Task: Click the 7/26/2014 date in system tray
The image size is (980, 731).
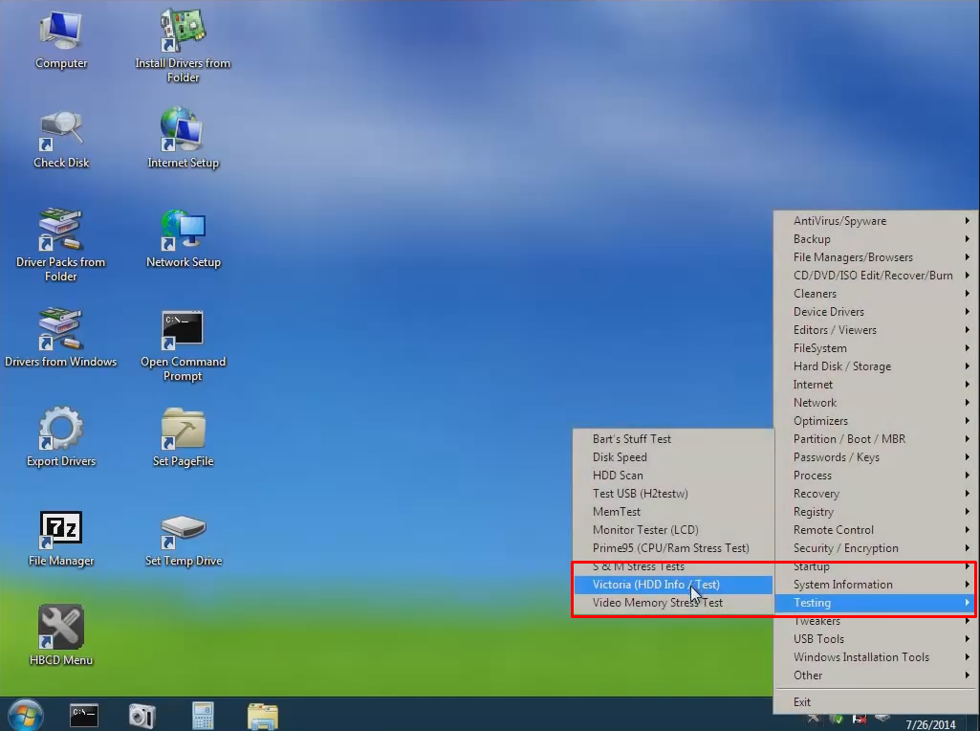Action: [x=930, y=724]
